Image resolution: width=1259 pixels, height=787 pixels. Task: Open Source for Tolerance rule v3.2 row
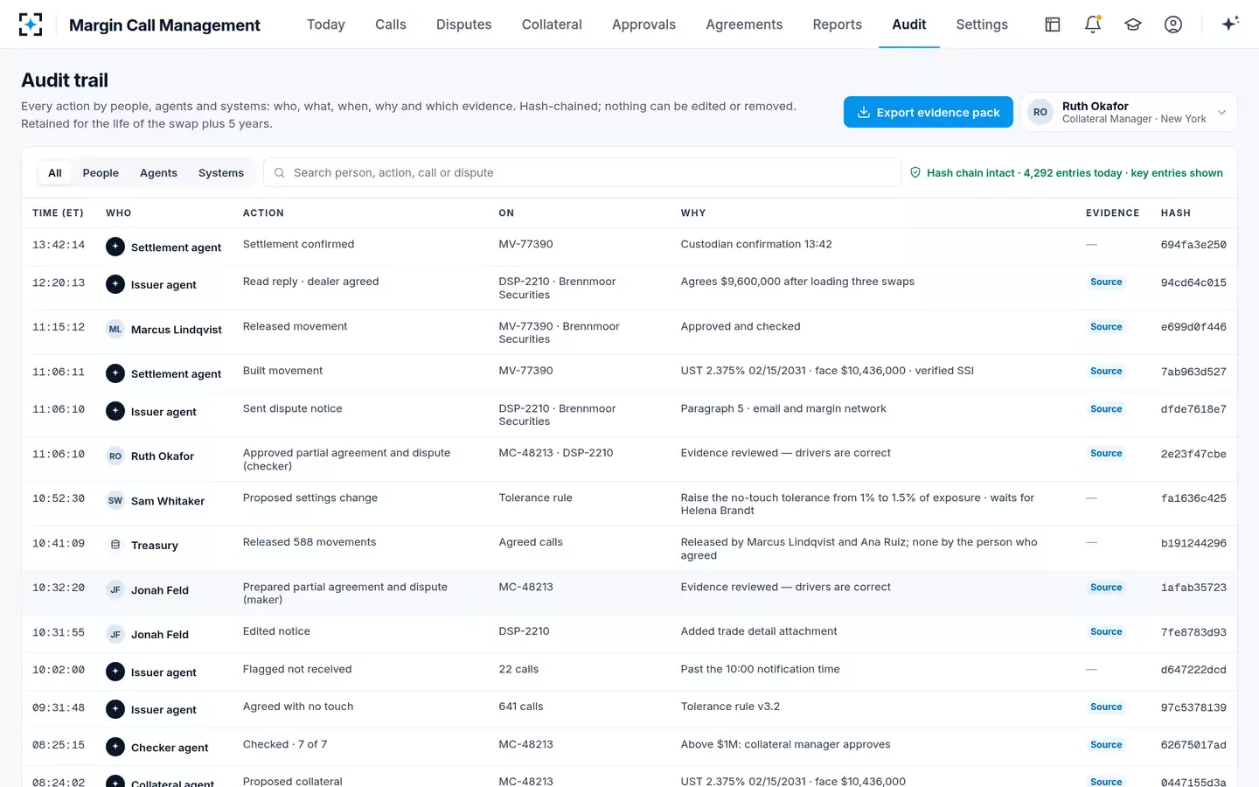1106,707
